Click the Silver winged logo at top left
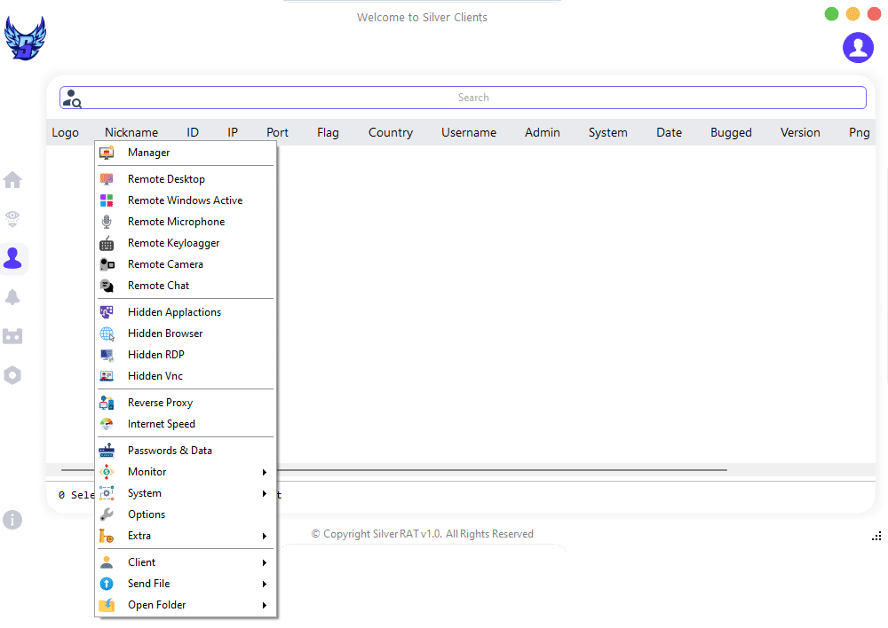The image size is (888, 628). pos(25,39)
